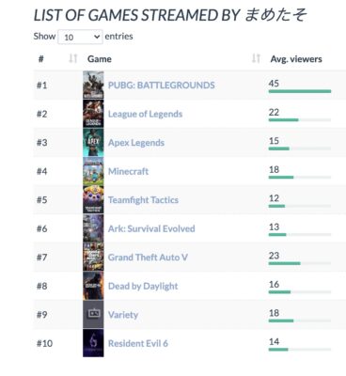
Task: Click the Variety placeholder icon
Action: click(93, 314)
